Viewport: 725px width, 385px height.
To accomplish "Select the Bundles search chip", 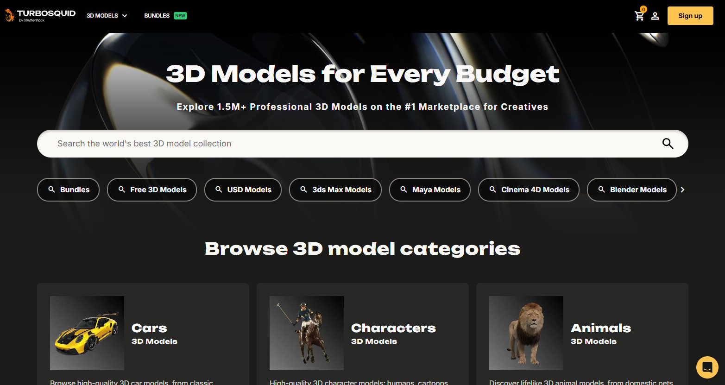I will [x=68, y=189].
